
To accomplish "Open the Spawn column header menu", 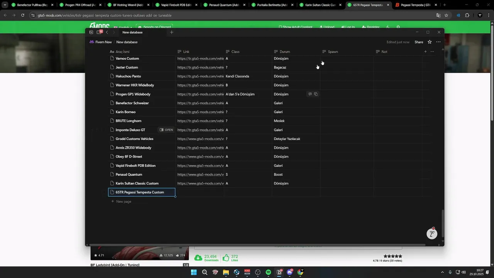I will coord(347,52).
